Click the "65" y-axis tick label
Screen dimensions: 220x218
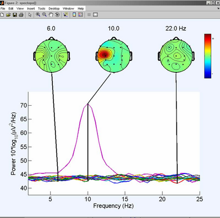coord(23,119)
